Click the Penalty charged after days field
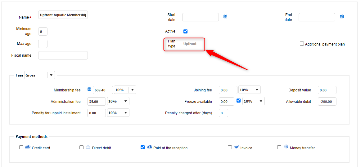 [x=223, y=113]
